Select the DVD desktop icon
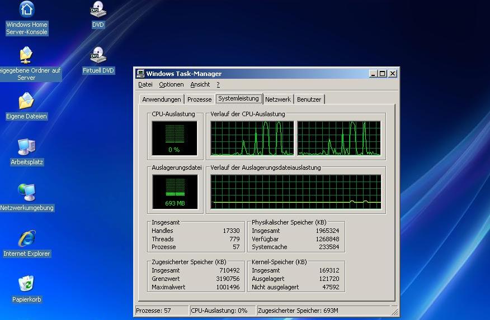490x320 pixels. (x=98, y=15)
